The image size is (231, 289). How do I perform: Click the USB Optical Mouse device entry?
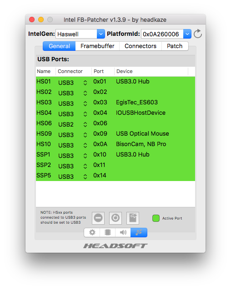(x=142, y=134)
